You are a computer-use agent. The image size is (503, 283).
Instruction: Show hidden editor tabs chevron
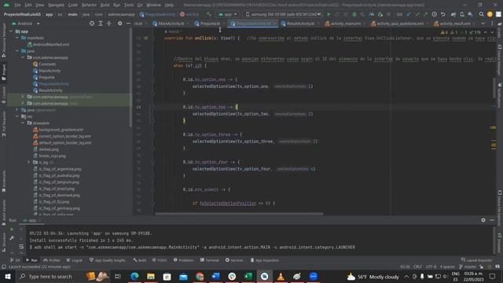pyautogui.click(x=483, y=24)
